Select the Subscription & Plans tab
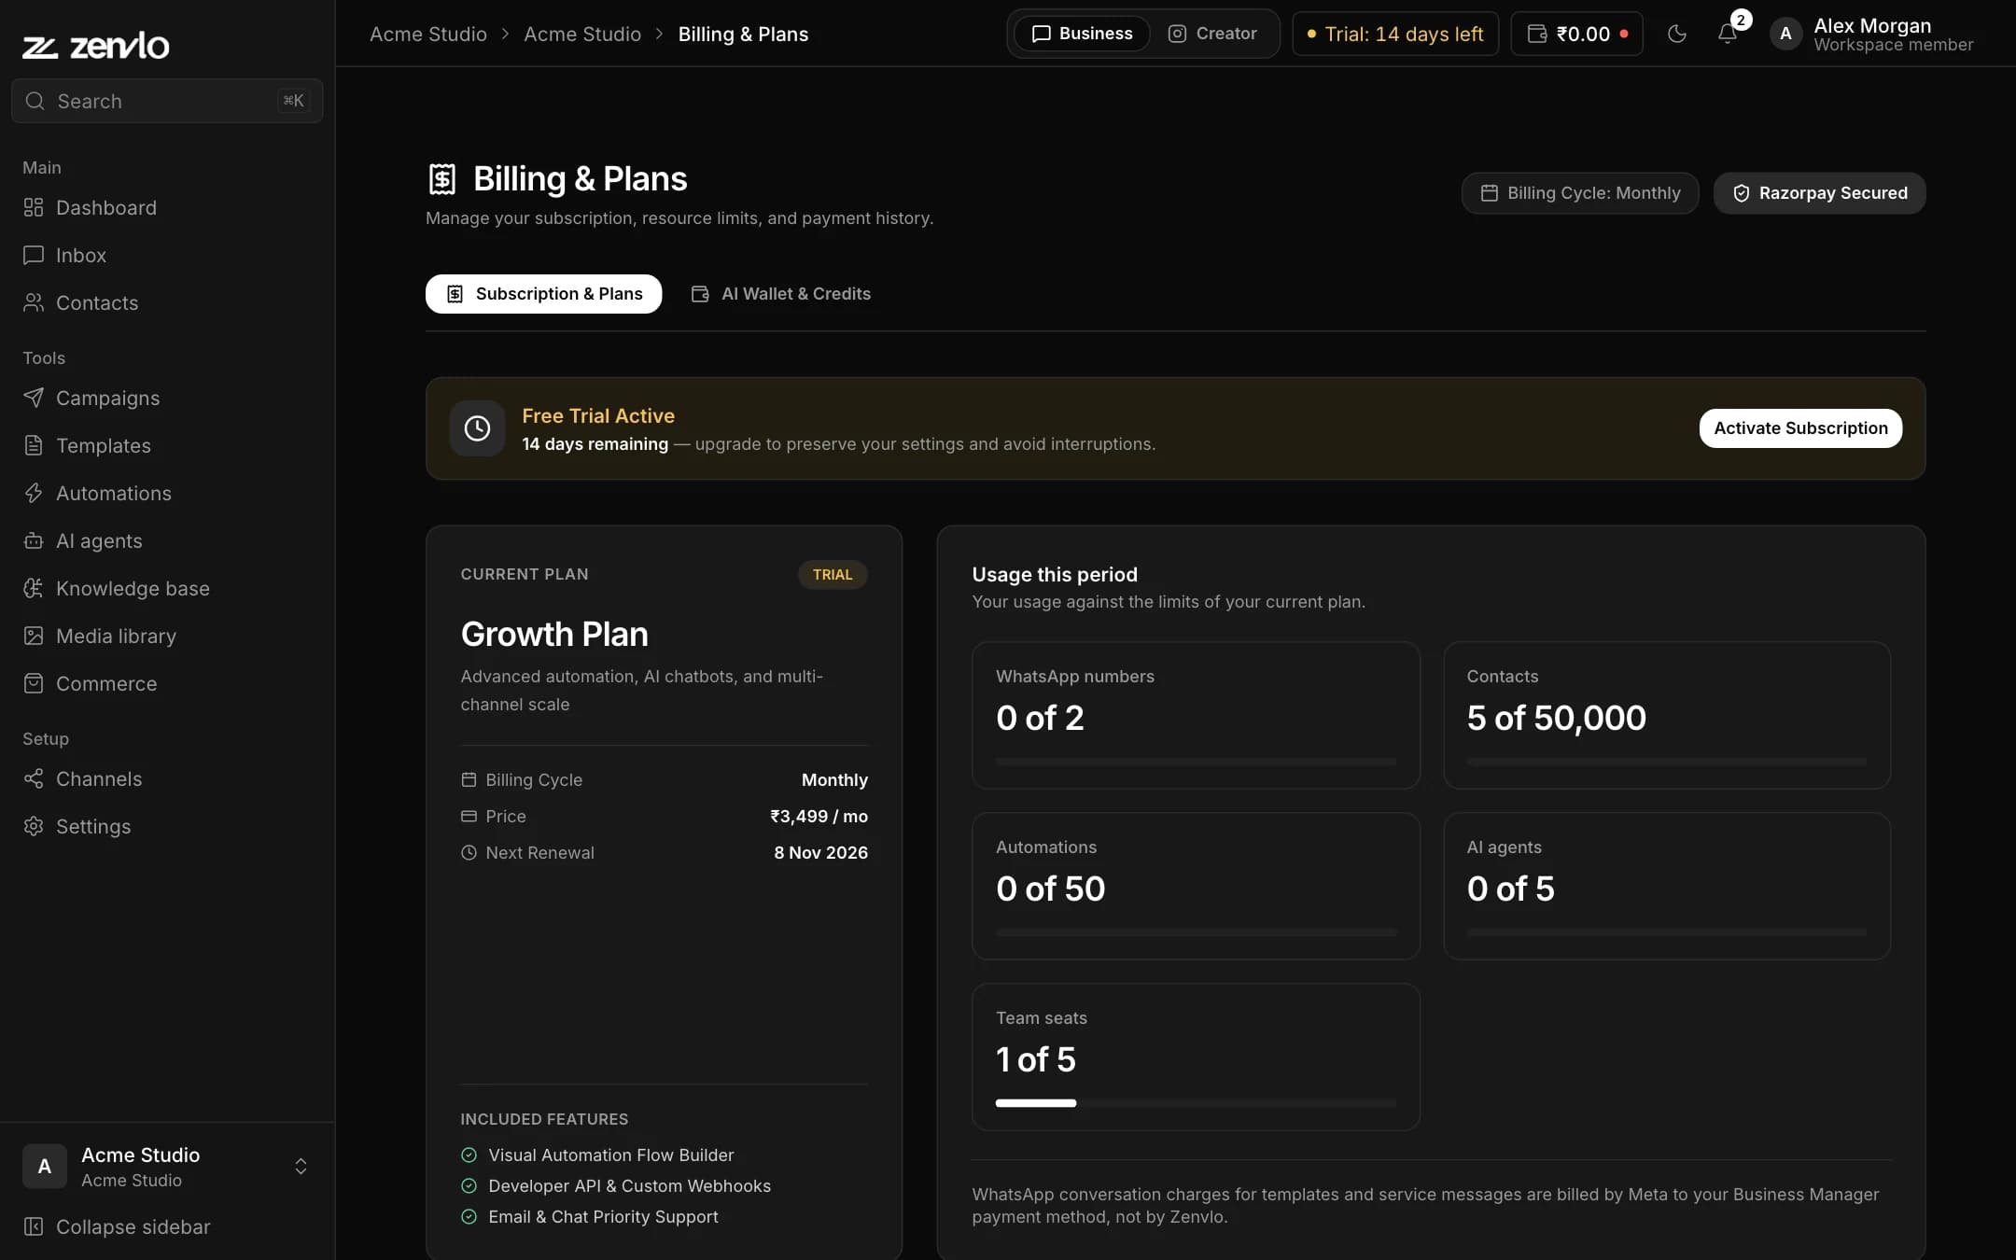Screen dimensions: 2016x1260 pos(544,294)
